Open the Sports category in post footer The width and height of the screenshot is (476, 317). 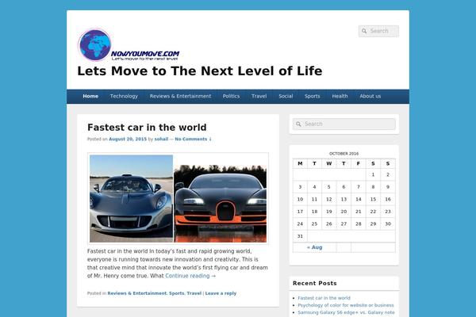(x=176, y=293)
